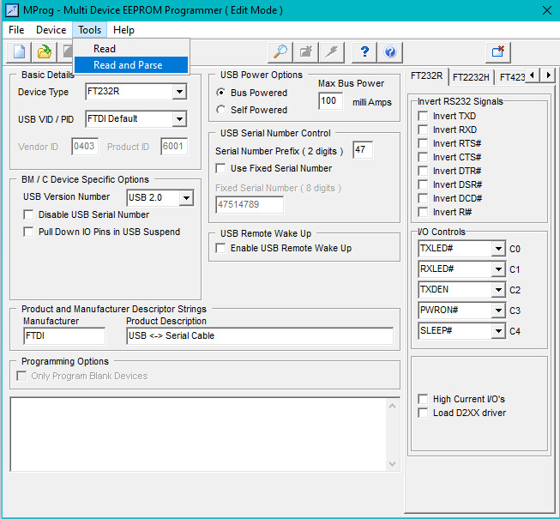560x519 pixels.
Task: Check Invert DCD#
Action: 423,198
